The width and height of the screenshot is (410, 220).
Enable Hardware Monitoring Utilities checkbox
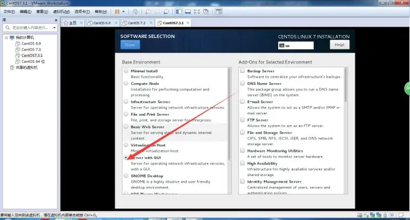[242, 151]
